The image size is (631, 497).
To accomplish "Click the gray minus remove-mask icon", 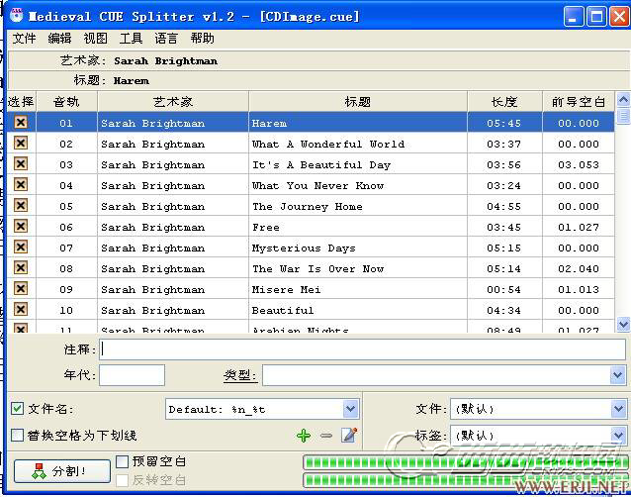I will [326, 436].
